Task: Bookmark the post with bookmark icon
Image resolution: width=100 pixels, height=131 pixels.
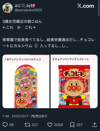Action: click(x=72, y=125)
